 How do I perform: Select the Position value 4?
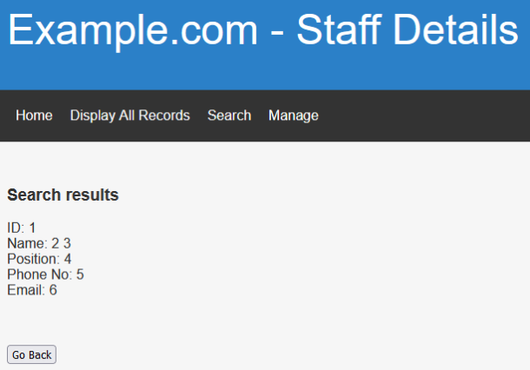pos(68,260)
